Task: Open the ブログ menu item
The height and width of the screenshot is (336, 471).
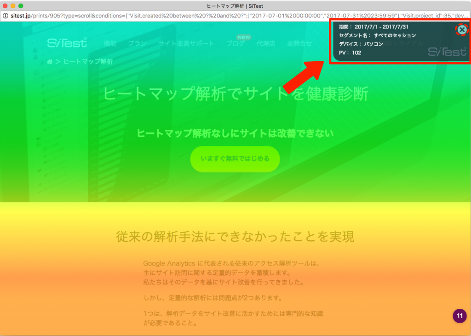Action: click(x=235, y=44)
